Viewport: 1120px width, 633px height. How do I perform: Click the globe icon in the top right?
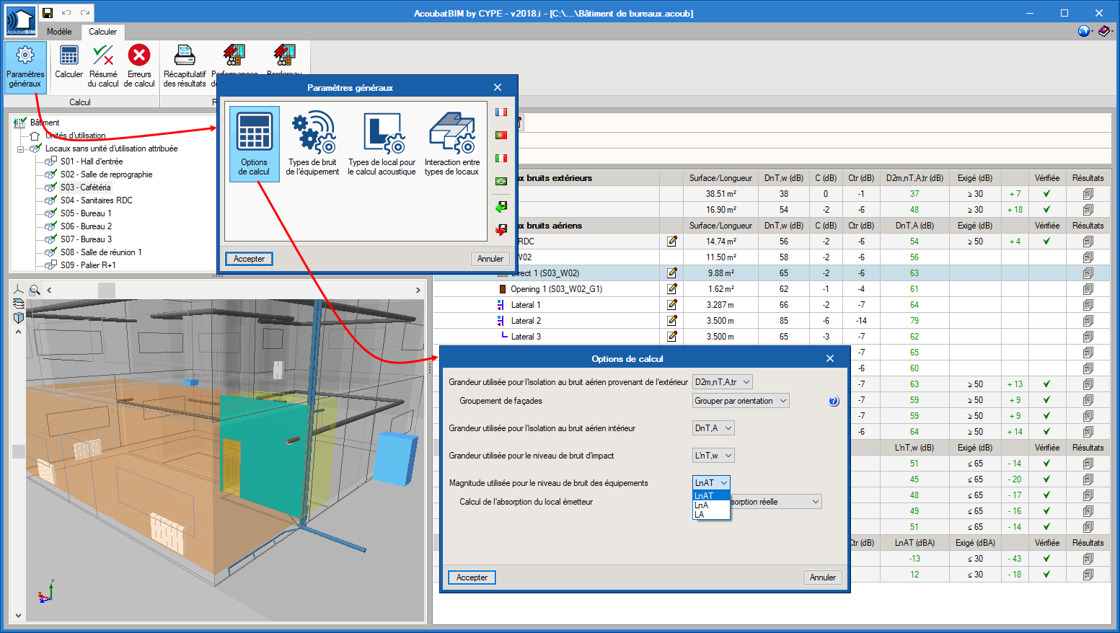click(1084, 31)
